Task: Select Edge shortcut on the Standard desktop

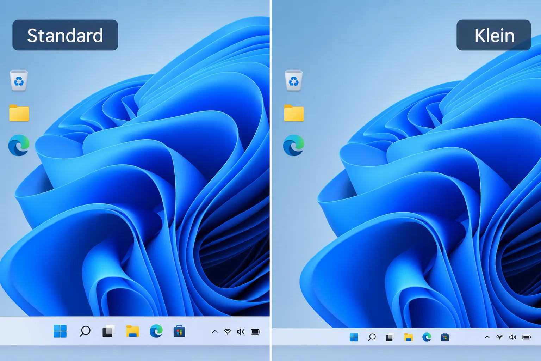Action: click(19, 145)
